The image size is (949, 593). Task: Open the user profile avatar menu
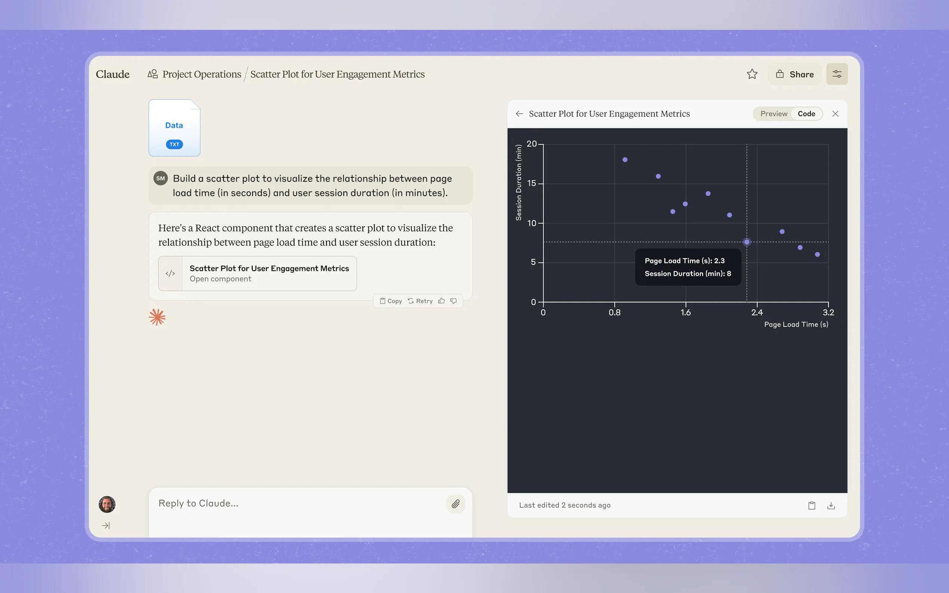coord(107,504)
